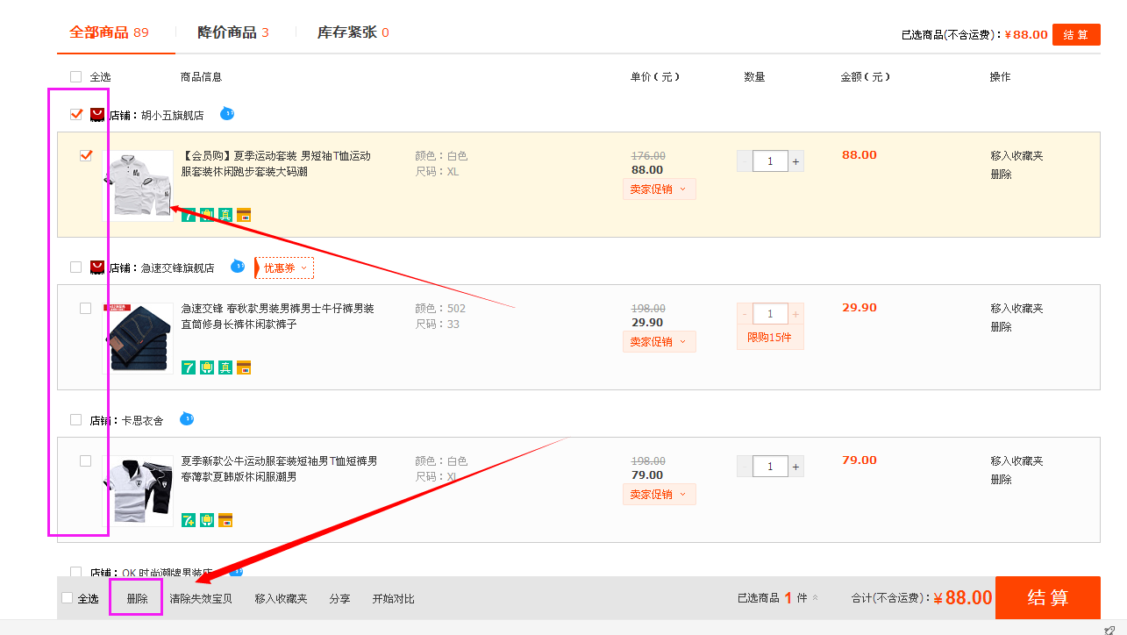The image size is (1127, 635).
Task: Click 移入收藏夹 for the jeans item
Action: pos(1016,307)
